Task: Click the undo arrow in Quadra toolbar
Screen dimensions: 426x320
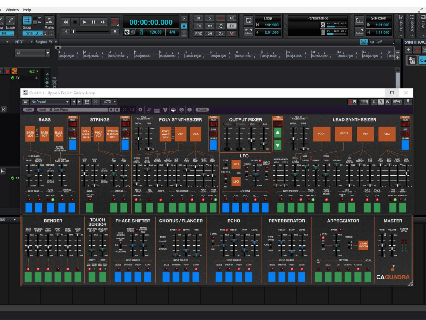Action: [x=124, y=110]
